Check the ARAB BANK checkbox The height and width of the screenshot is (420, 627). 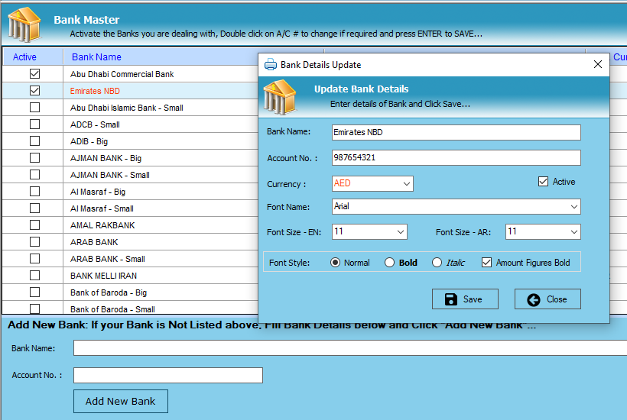point(34,241)
